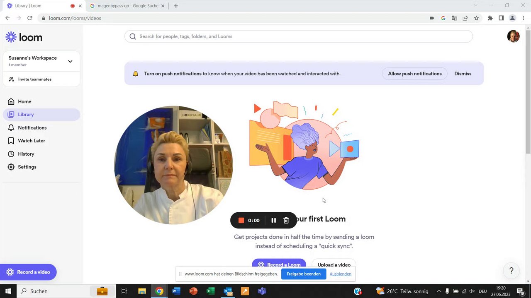Open Word from the taskbar
This screenshot has height=298, width=531.
176,291
